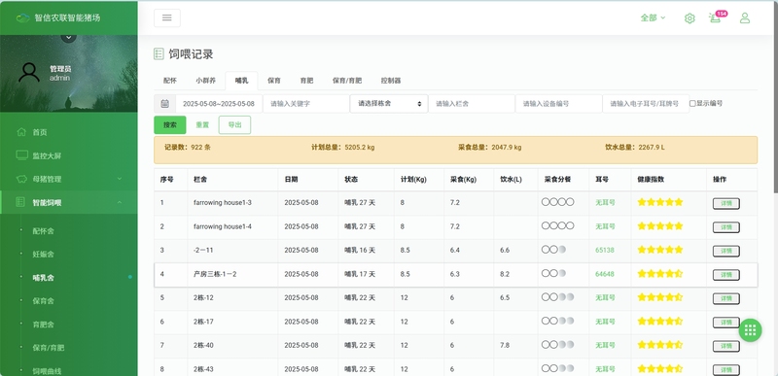778x376 pixels.
Task: Click the list icon next to 智能饲喂
Action: [x=20, y=202]
